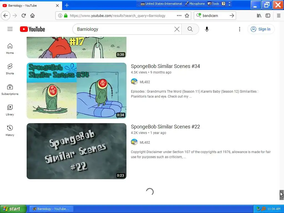Open ML482 channel name under #34
284x213 pixels.
point(145,82)
